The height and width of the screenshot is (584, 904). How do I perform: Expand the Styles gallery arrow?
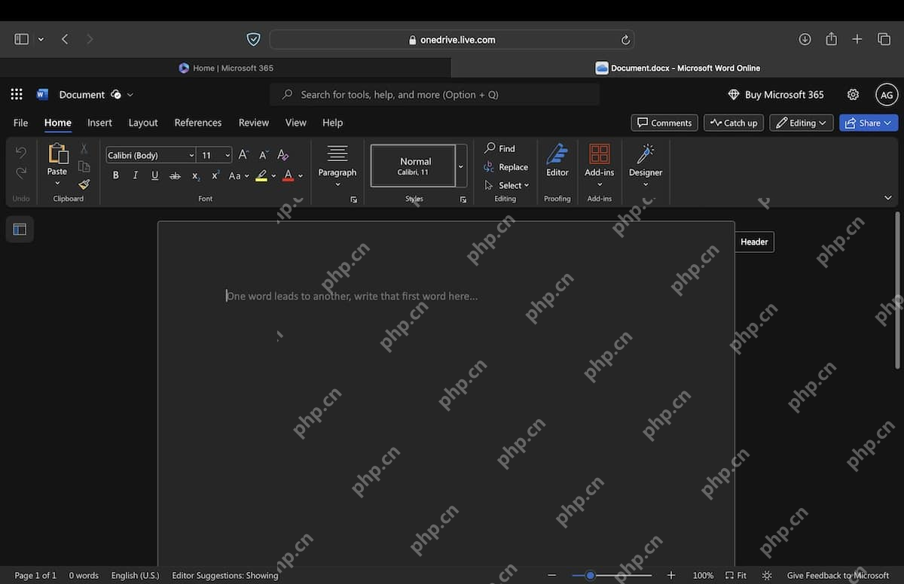pos(461,166)
